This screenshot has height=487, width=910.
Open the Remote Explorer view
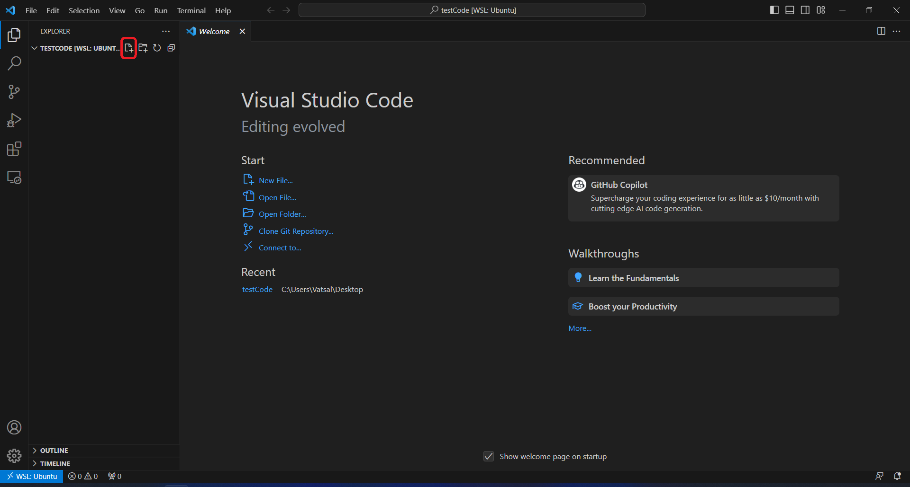pos(14,177)
